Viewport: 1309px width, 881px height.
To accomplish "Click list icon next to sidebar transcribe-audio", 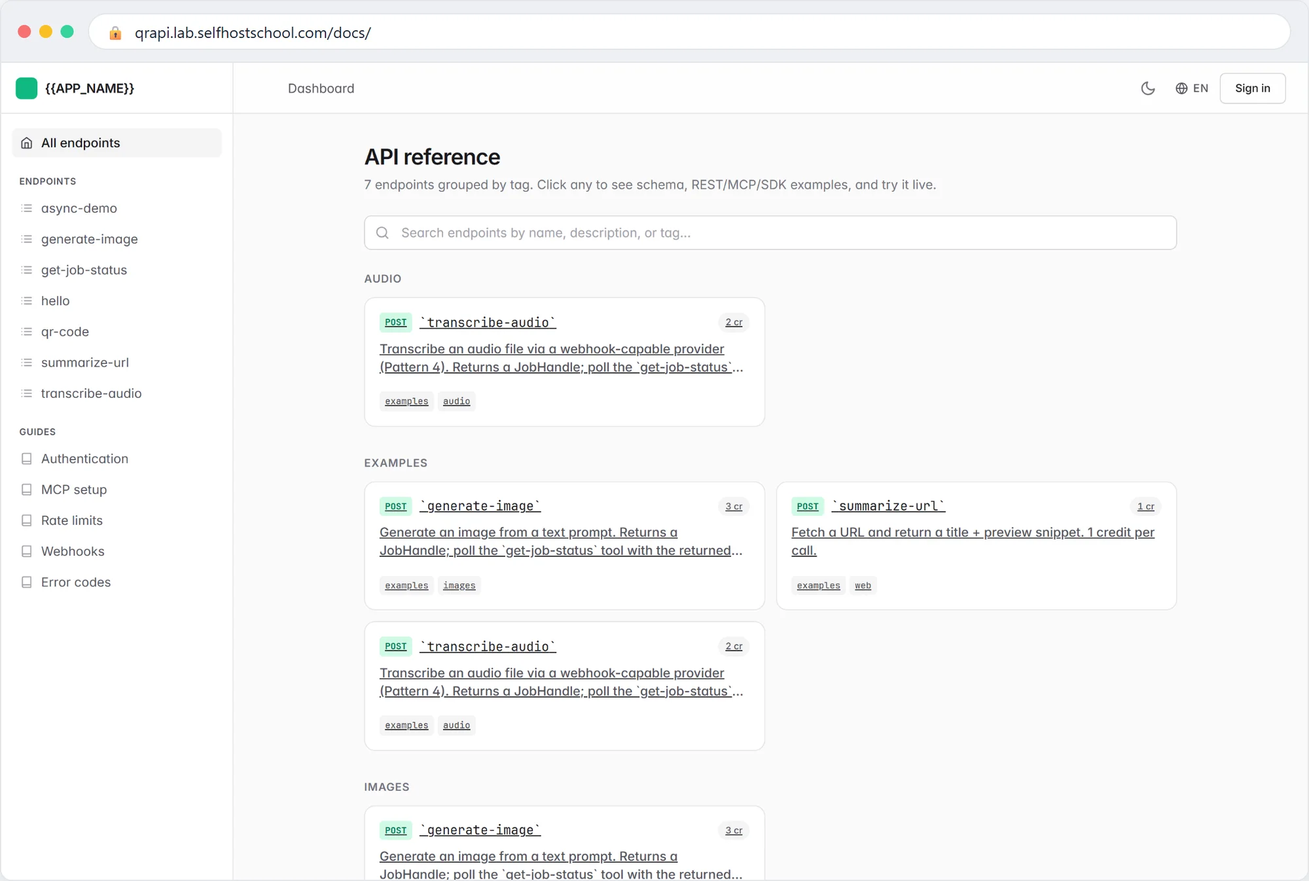I will pos(27,393).
